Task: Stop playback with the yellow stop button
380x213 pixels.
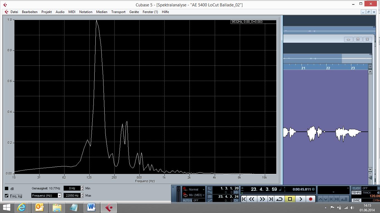Action: (290, 199)
